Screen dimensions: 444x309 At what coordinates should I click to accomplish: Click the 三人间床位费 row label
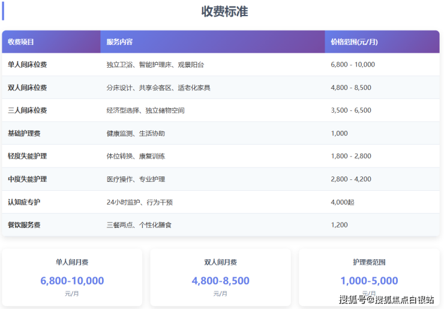coord(28,110)
